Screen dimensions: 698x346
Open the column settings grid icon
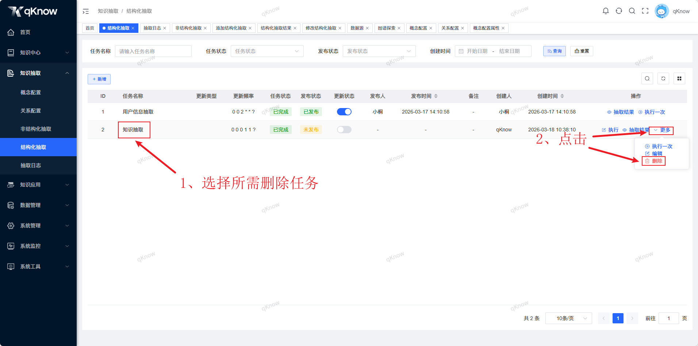(x=679, y=78)
